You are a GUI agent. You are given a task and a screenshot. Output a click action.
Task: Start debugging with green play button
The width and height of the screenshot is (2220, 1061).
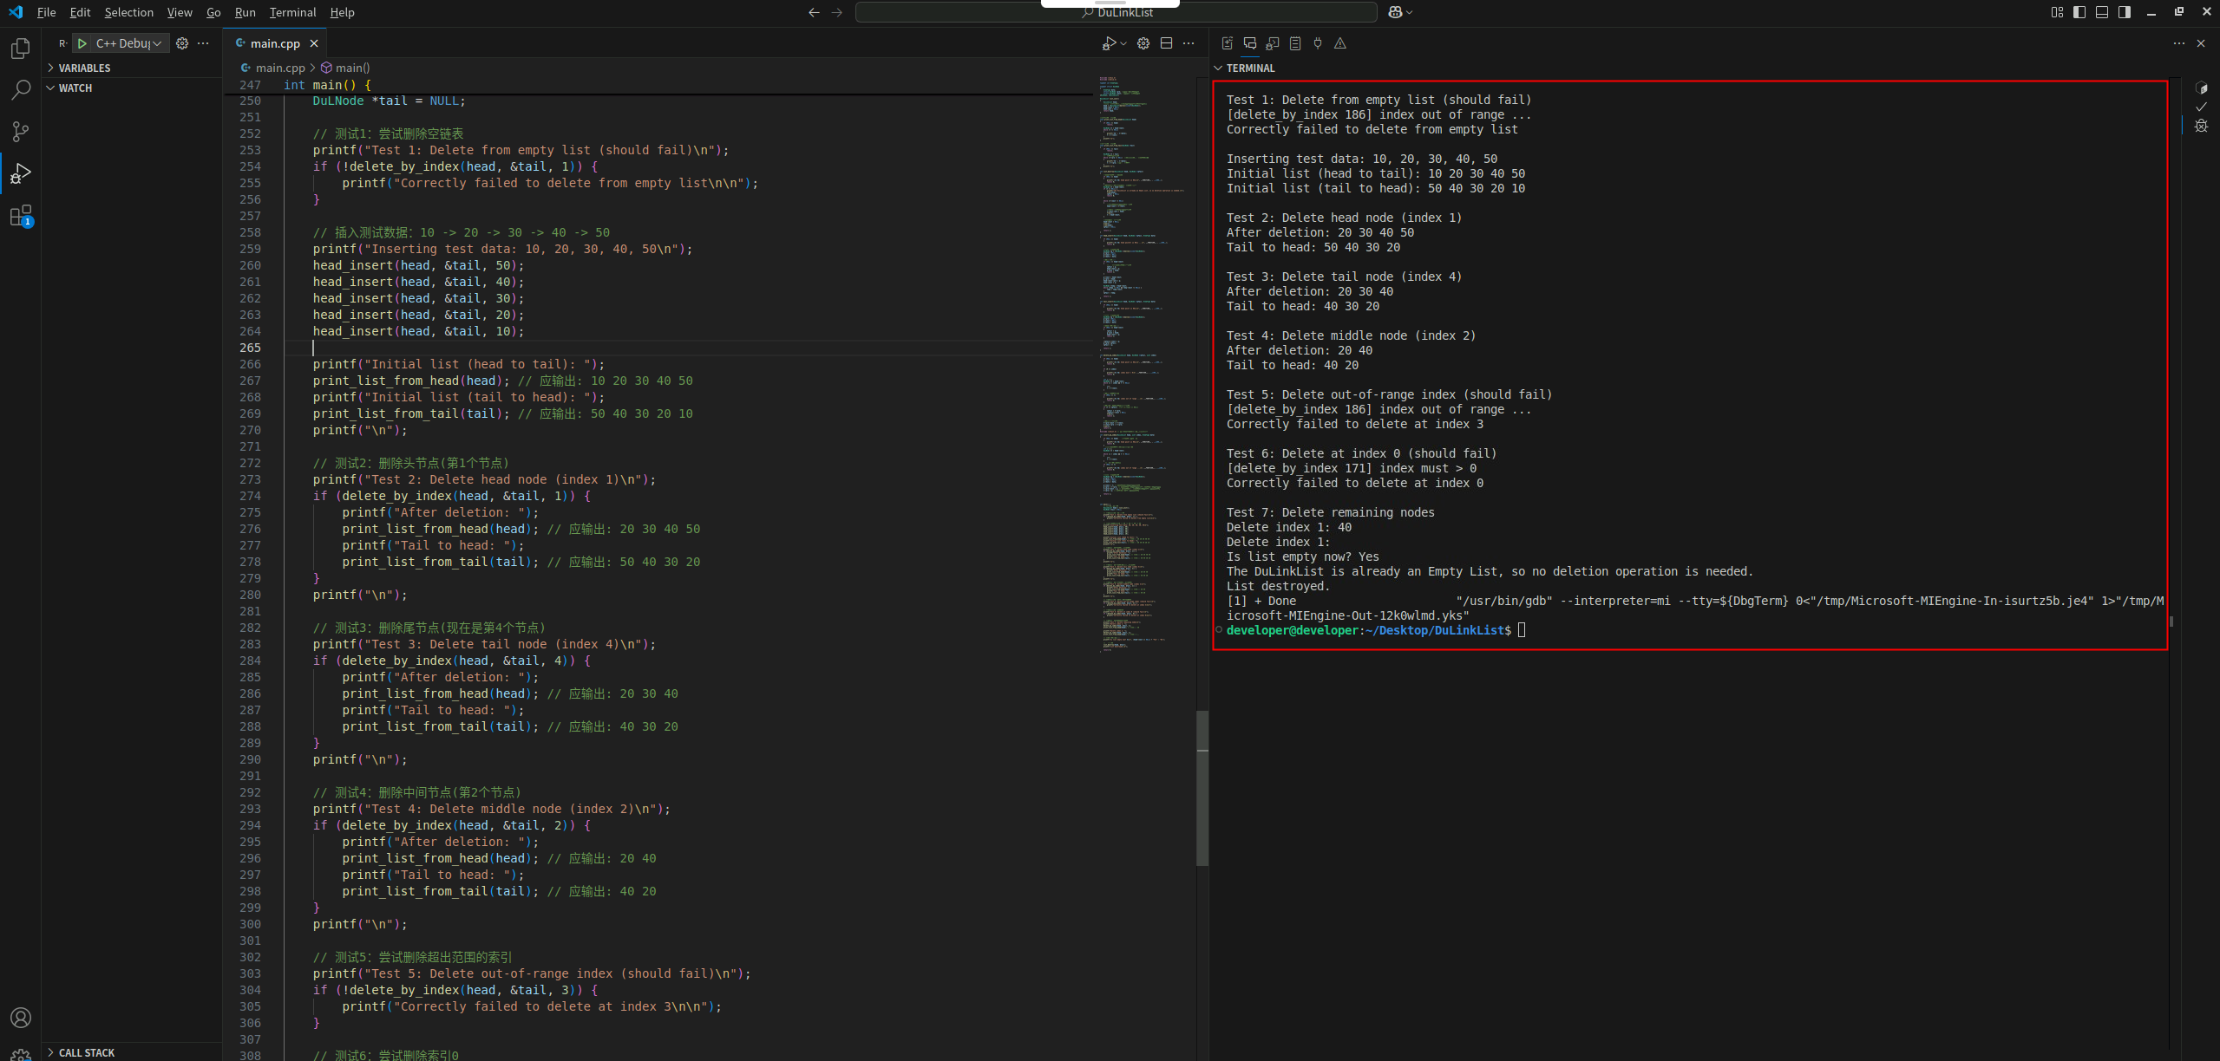click(82, 43)
